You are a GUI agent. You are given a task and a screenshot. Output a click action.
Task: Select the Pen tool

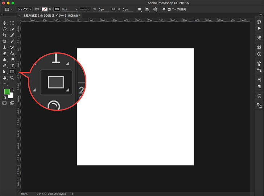click(4, 66)
